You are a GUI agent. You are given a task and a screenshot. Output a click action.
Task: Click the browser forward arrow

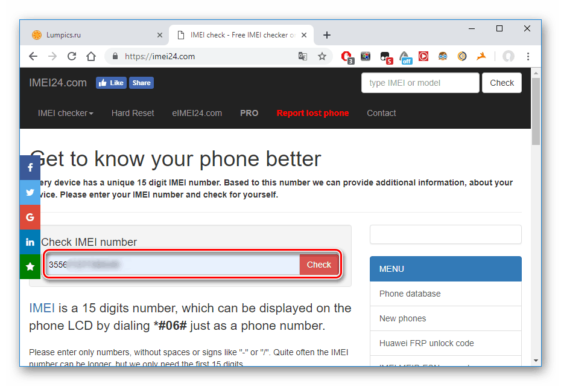[52, 56]
